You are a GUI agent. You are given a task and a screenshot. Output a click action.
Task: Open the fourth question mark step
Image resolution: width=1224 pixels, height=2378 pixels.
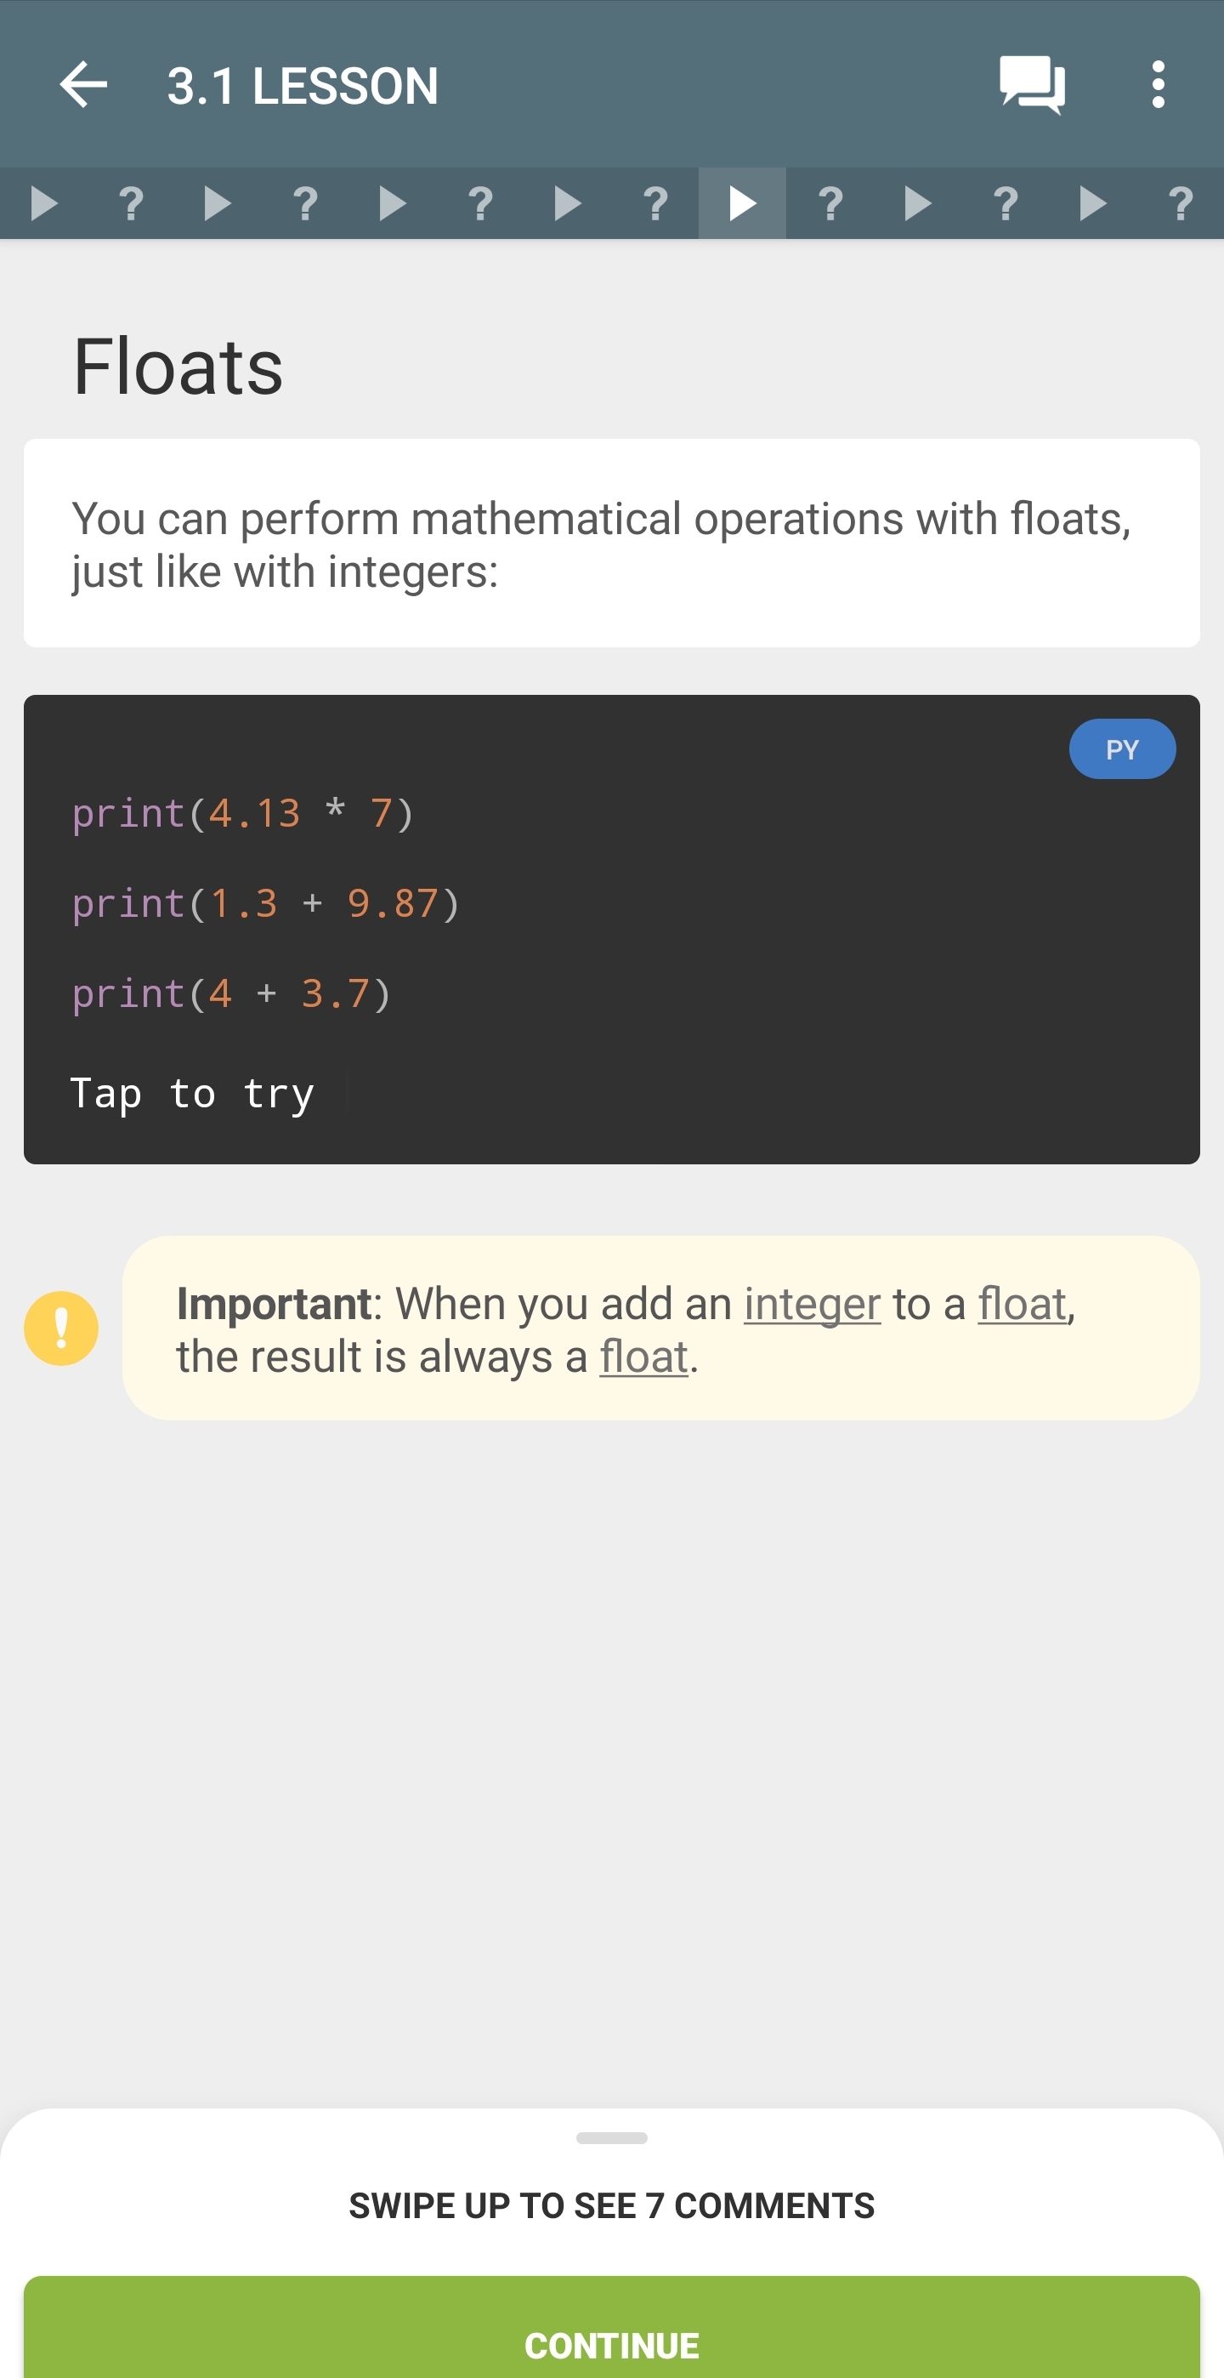pyautogui.click(x=656, y=203)
